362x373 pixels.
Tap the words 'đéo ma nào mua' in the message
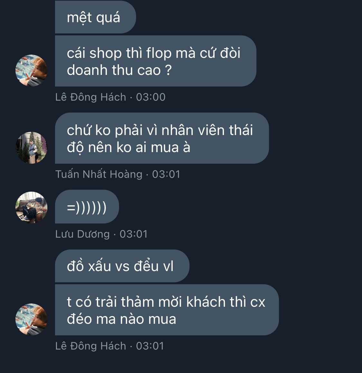[121, 319]
